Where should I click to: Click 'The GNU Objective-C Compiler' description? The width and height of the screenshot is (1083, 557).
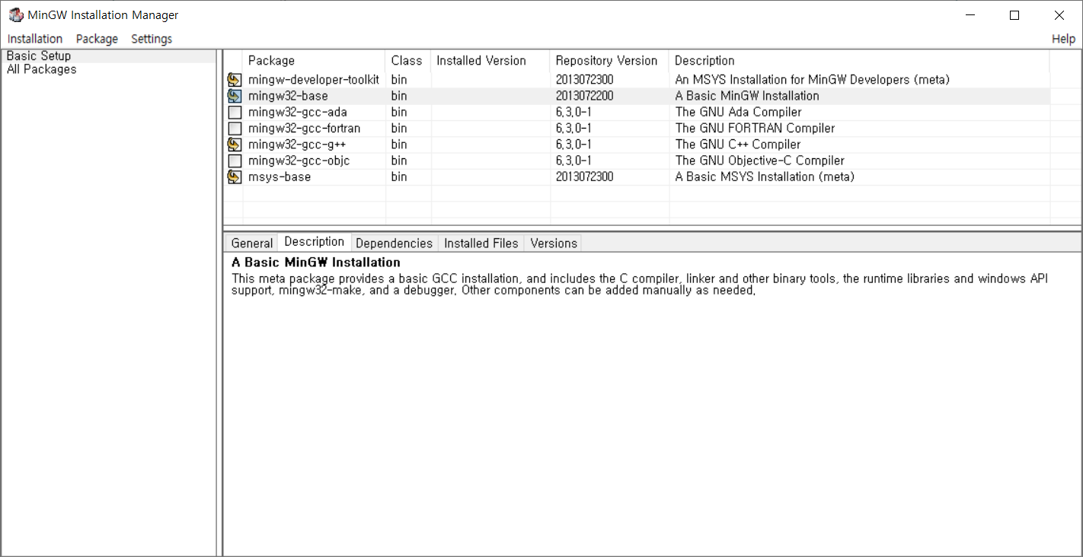point(760,161)
